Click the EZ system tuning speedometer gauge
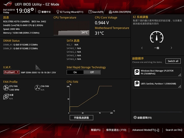The image size is (184, 138). click(x=157, y=37)
